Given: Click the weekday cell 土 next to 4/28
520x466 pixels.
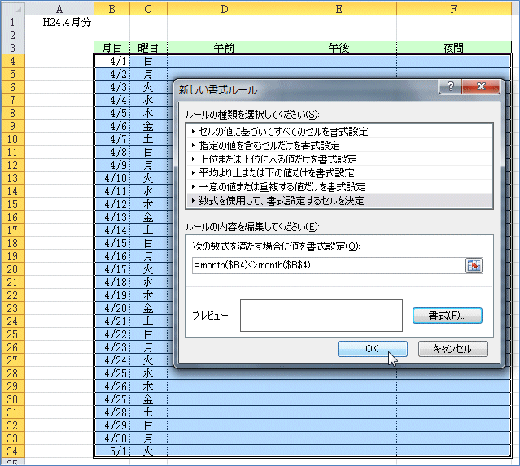Looking at the screenshot, I should (x=148, y=412).
